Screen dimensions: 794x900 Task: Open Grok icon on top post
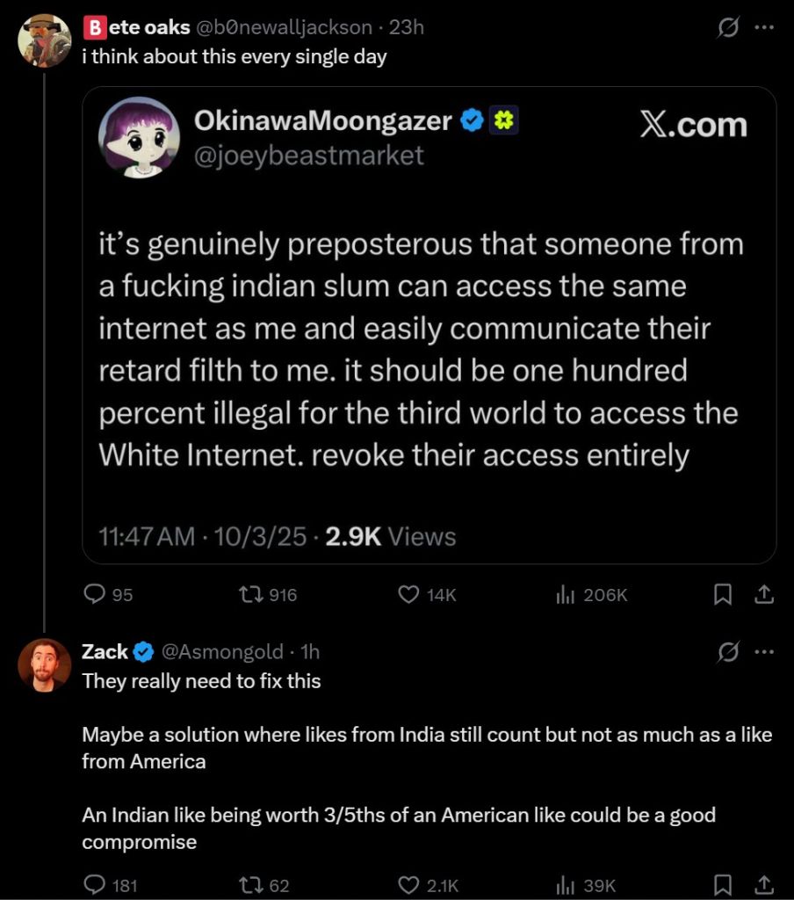727,28
